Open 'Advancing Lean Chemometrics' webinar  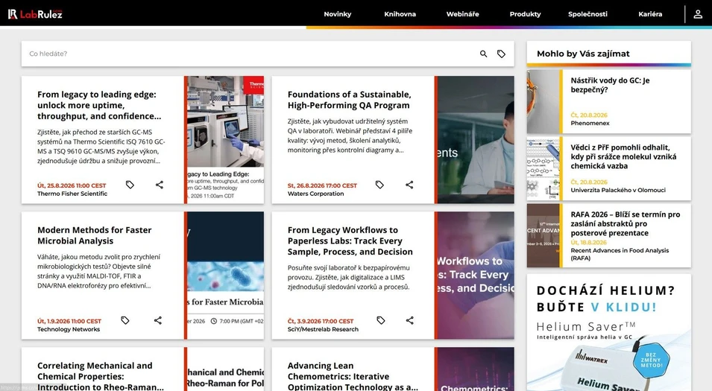tap(353, 376)
